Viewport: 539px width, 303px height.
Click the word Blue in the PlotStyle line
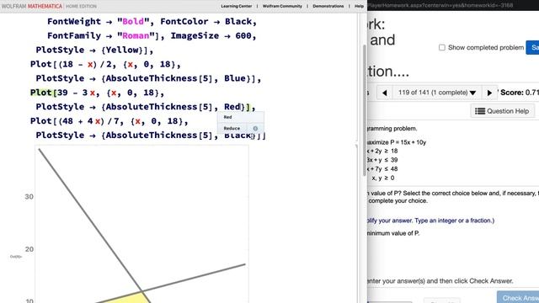click(x=235, y=78)
